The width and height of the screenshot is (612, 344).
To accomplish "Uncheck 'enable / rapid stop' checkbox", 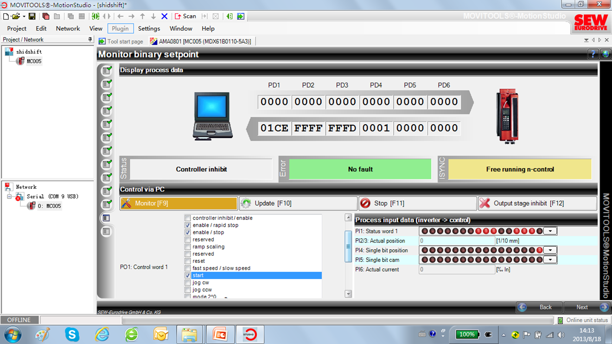I will pyautogui.click(x=188, y=225).
